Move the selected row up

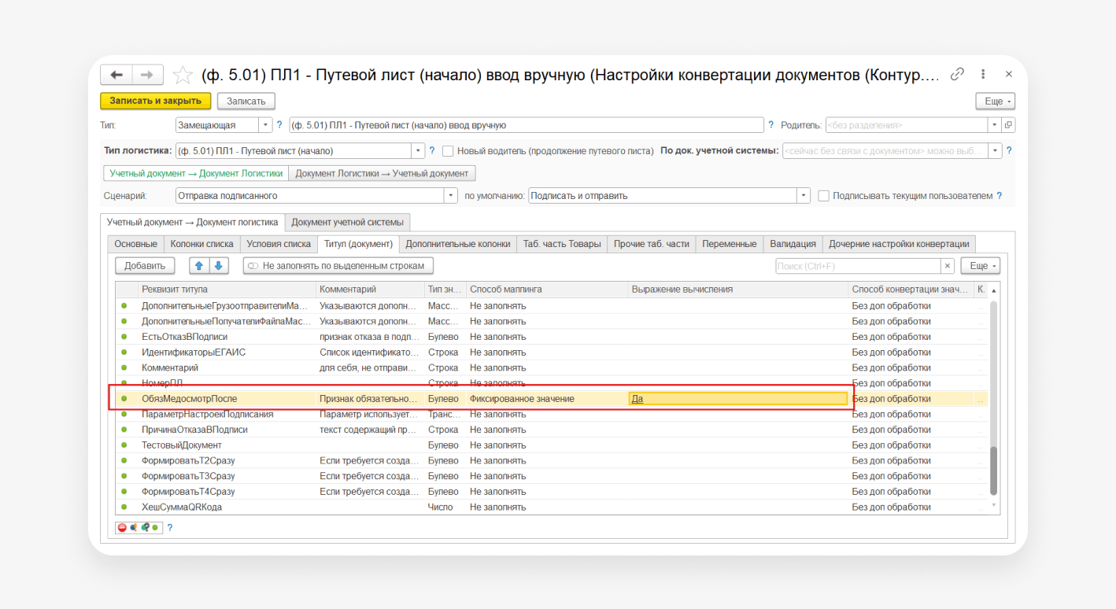click(x=198, y=266)
